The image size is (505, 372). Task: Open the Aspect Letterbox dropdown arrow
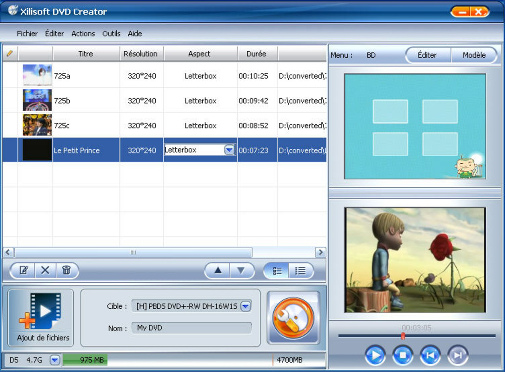(x=229, y=150)
